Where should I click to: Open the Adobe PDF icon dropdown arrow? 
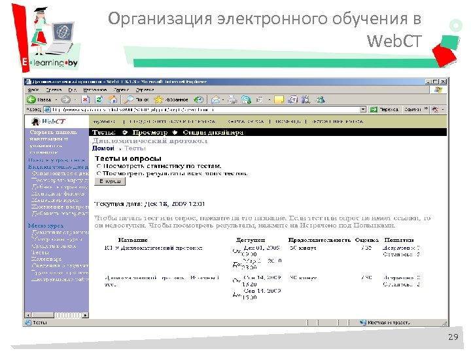(442, 110)
